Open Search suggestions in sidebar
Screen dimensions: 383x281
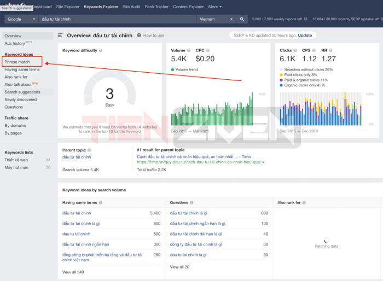coord(22,92)
